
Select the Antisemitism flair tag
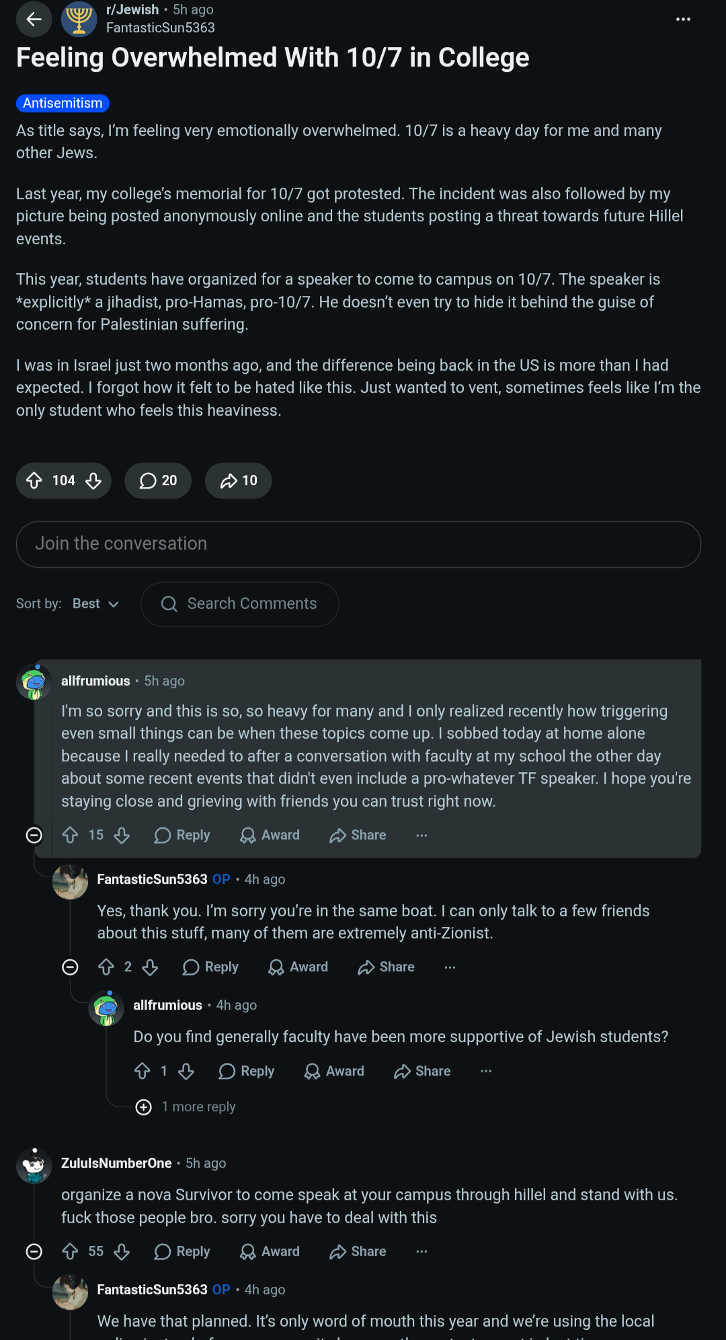point(63,103)
